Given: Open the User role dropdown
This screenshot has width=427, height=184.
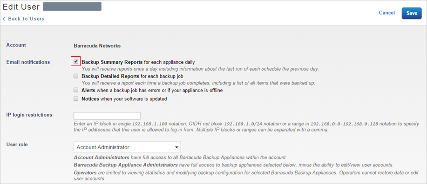Looking at the screenshot, I should click(127, 147).
